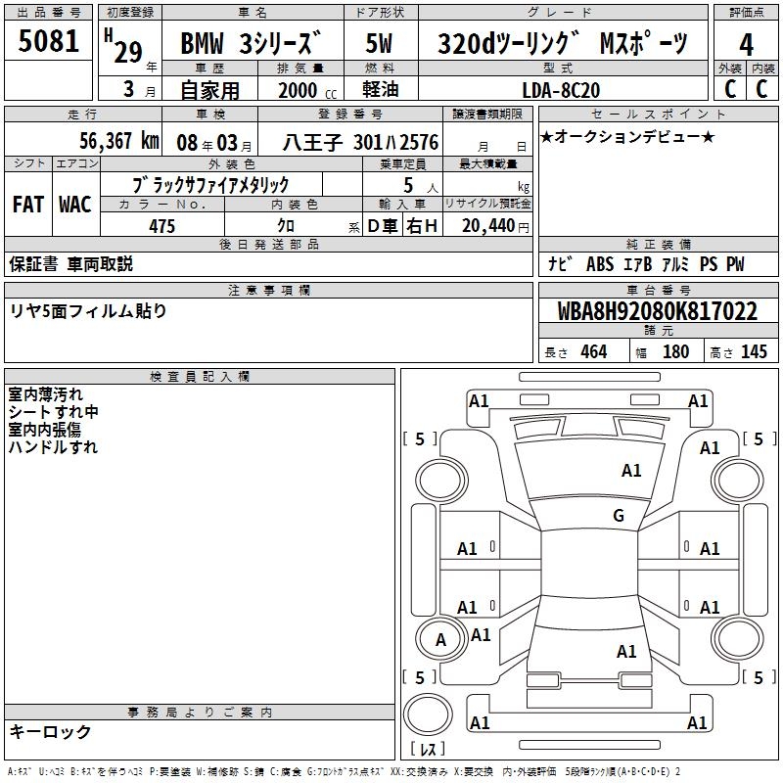The width and height of the screenshot is (783, 783).
Task: Click chassis number WBA8H92080K817022
Action: 657,311
